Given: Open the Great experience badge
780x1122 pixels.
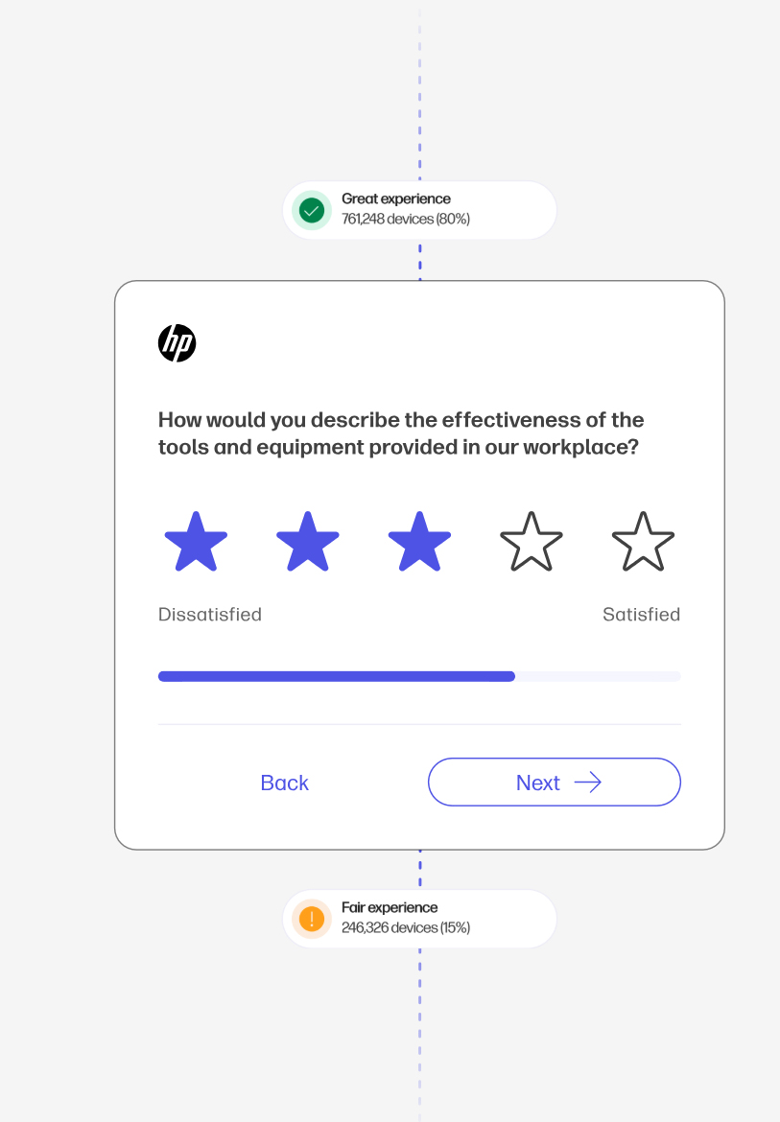Looking at the screenshot, I should coord(419,210).
